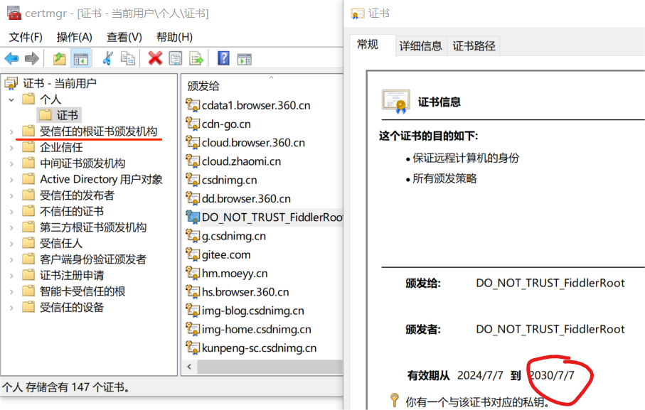645x410 pixels.
Task: Click the Back arrow toolbar icon
Action: 11,58
